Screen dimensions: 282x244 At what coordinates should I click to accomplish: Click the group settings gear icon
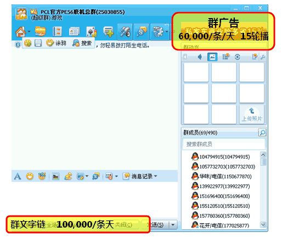pos(158,32)
